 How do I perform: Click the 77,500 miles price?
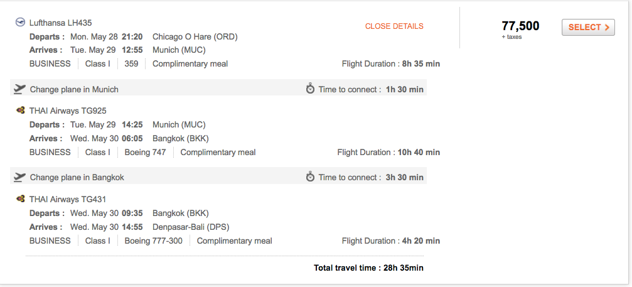pyautogui.click(x=520, y=26)
